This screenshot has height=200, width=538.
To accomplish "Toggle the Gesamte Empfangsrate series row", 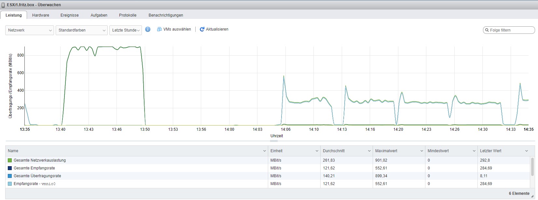I will coord(34,168).
